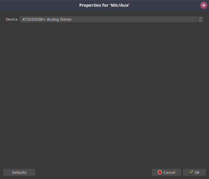
Task: Click the white X in the pink circle
Action: click(204, 5)
